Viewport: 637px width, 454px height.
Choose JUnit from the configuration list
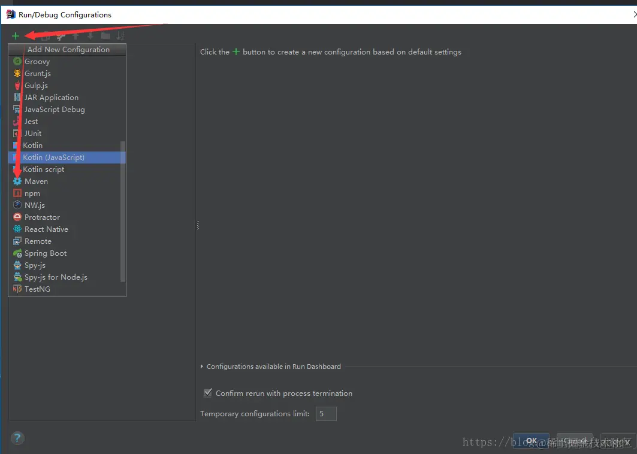pyautogui.click(x=67, y=133)
